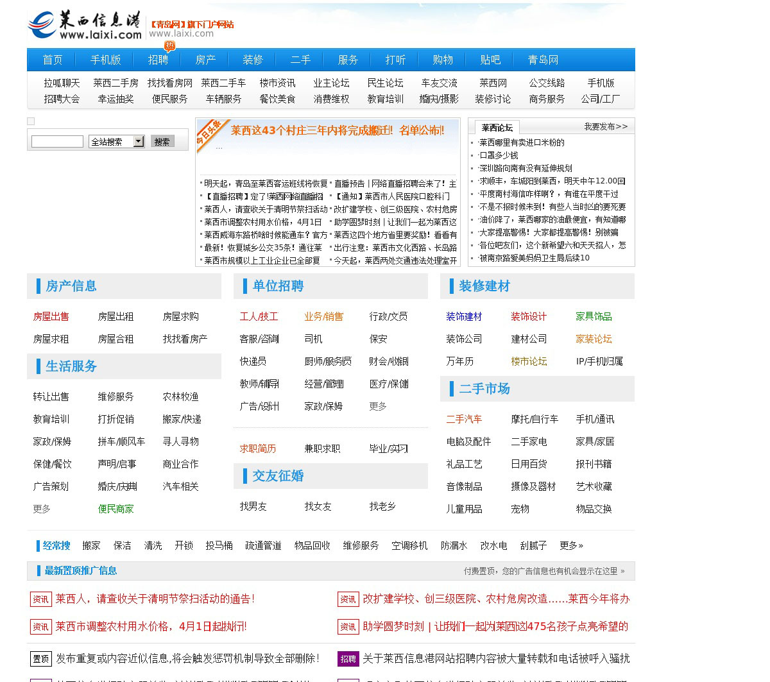This screenshot has height=682, width=770.
Task: Click the purple 招聘 tag icon
Action: 348,659
